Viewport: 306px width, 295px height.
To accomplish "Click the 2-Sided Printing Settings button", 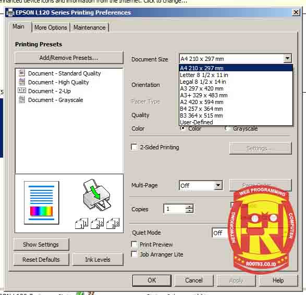I will [261, 148].
